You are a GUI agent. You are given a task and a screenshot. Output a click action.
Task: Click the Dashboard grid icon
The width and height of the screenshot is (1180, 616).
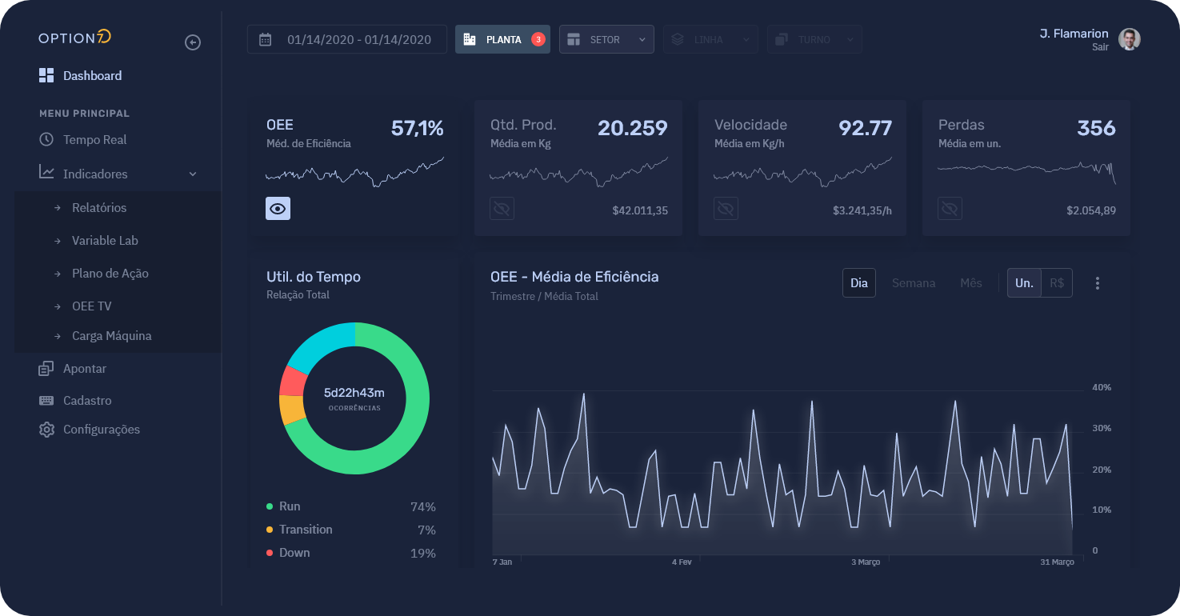pos(46,76)
